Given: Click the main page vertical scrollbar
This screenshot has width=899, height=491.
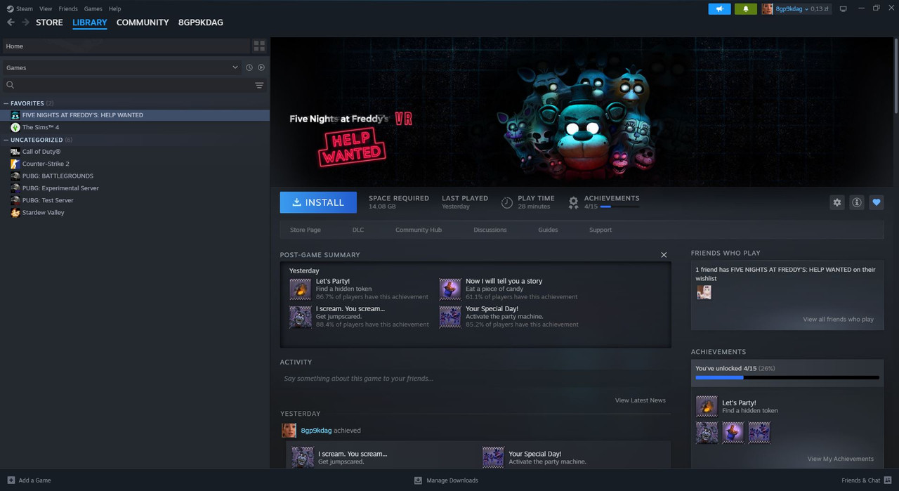Looking at the screenshot, I should [896, 74].
